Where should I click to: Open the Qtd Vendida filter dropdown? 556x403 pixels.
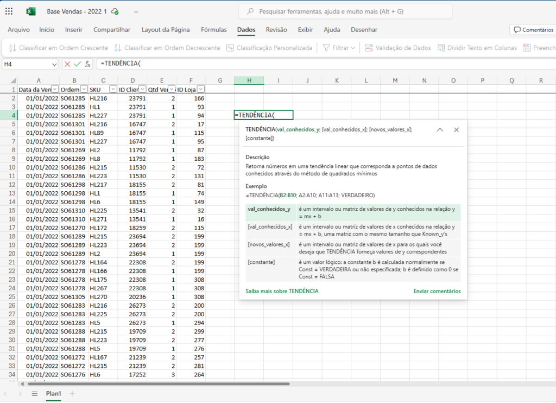click(172, 89)
